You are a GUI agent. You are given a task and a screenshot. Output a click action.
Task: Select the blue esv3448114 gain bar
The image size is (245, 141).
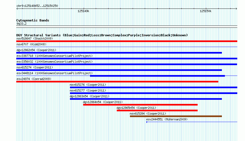[x=157, y=76]
